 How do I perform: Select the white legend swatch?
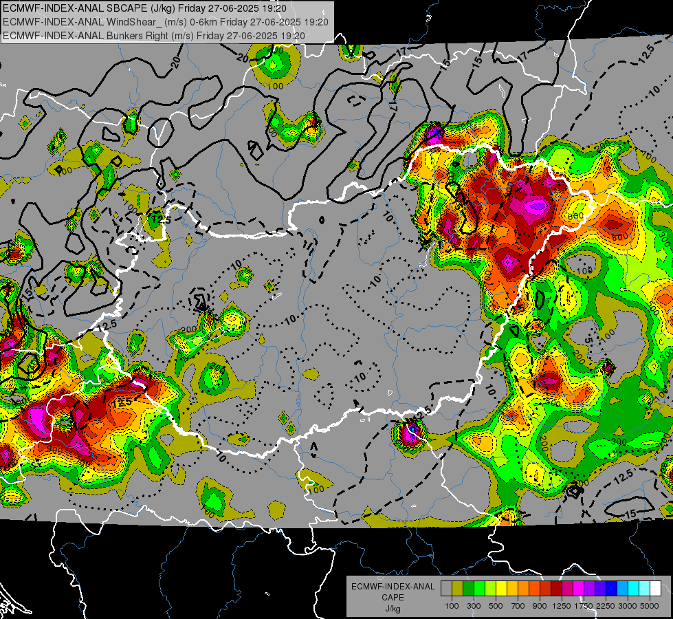click(x=655, y=588)
